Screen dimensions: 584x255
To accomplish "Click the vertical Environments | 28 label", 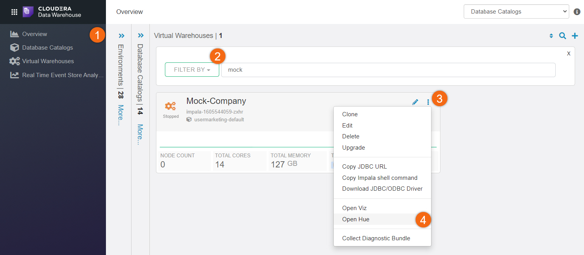I will (121, 72).
